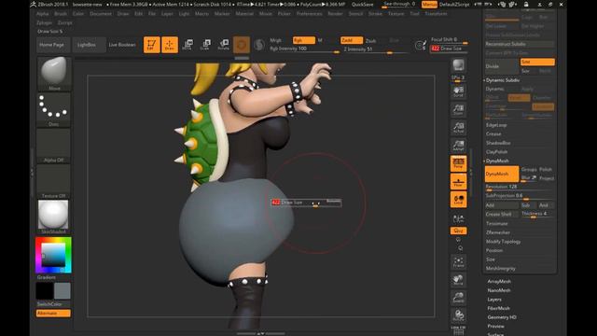Click the Zoom canvas icon
Viewport: 597px width, 336px height.
[458, 109]
